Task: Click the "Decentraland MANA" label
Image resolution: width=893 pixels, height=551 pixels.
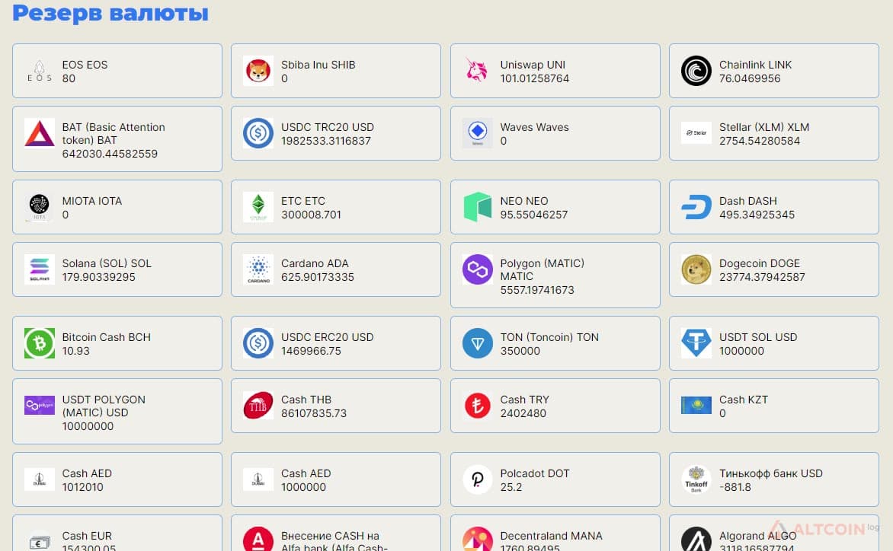Action: pos(551,536)
